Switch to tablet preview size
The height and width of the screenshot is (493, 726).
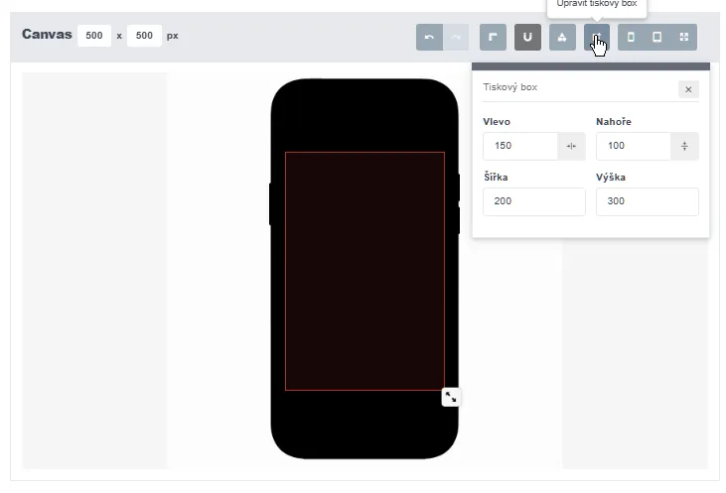pos(657,37)
